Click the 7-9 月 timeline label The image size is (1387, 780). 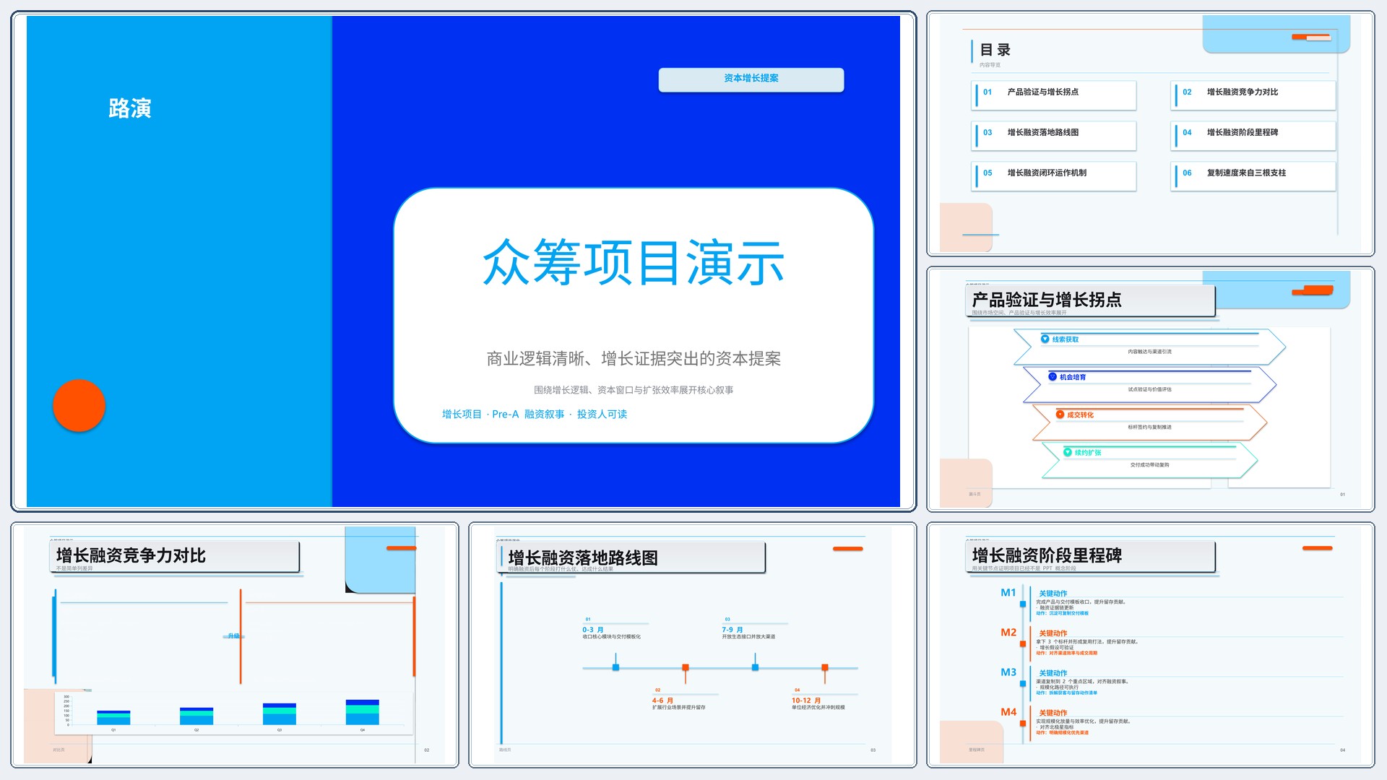coord(732,630)
